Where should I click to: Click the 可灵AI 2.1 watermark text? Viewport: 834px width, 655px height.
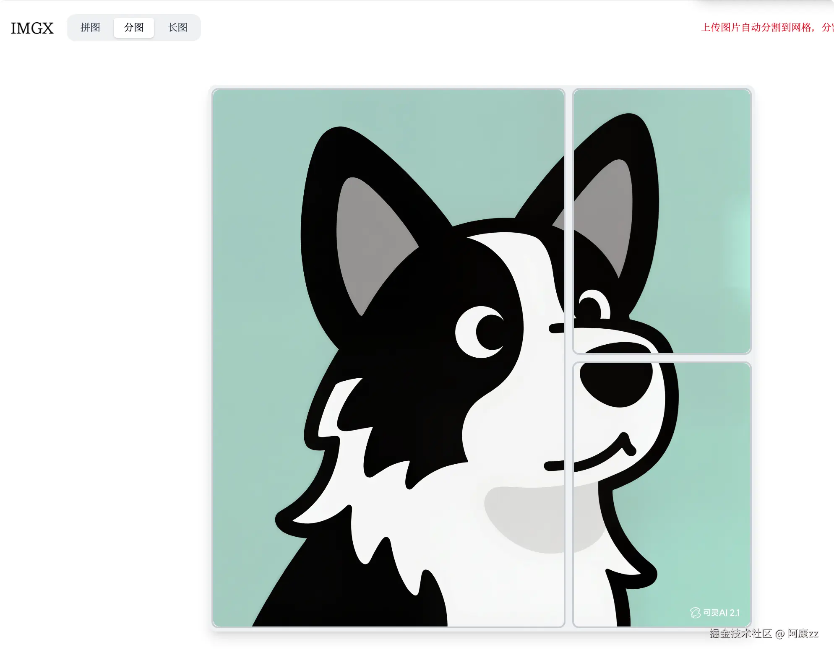click(x=721, y=613)
